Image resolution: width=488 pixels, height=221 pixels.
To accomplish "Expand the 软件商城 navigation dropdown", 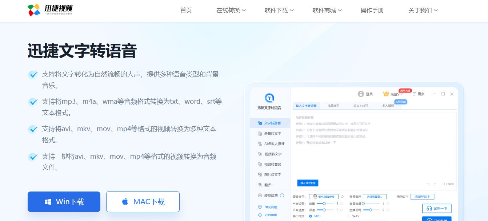I will coord(327,10).
